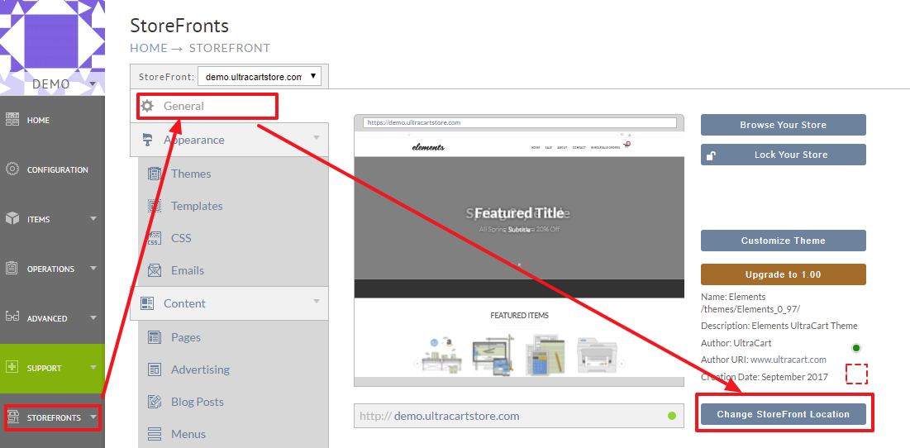Expand the Advanced menu arrow
Viewport: 910px width, 448px height.
pyautogui.click(x=93, y=318)
